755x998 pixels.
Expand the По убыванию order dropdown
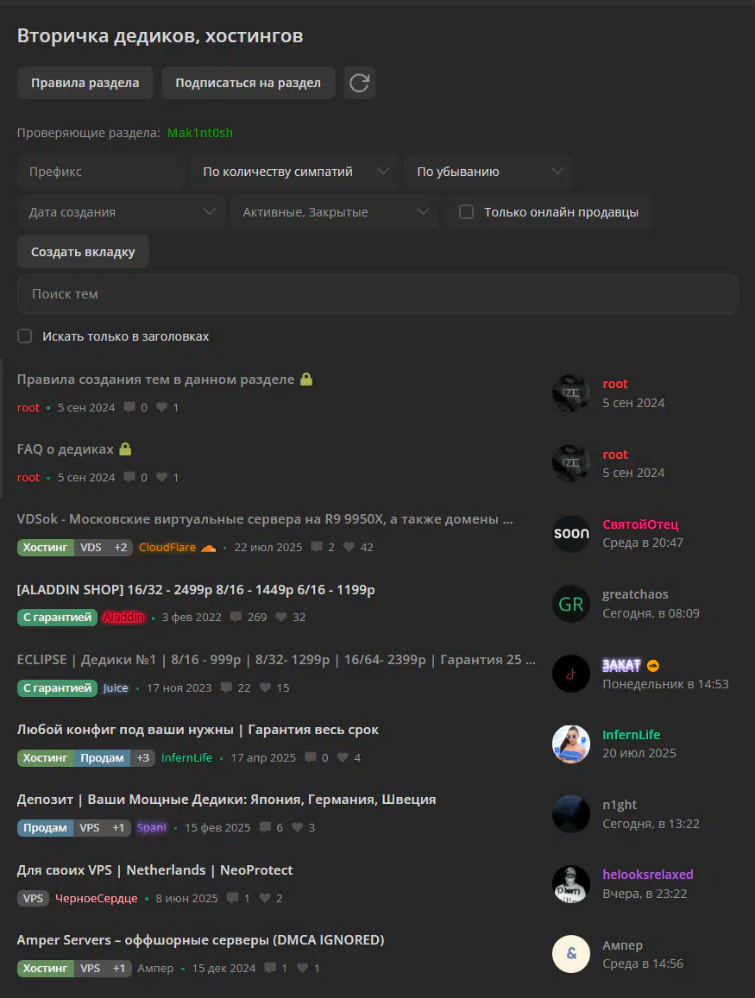click(x=489, y=171)
